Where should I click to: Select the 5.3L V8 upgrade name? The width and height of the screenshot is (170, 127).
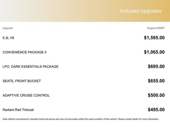[8, 38]
